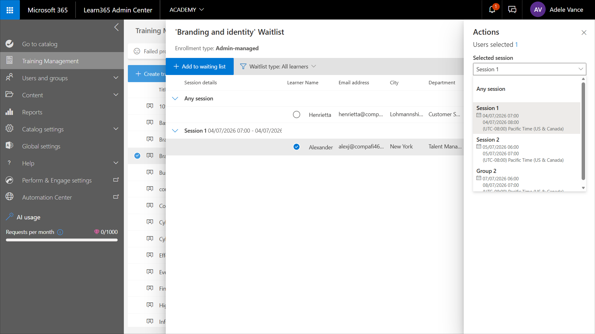Open the Waitlist type filter dropdown
Image resolution: width=595 pixels, height=334 pixels.
pyautogui.click(x=278, y=67)
